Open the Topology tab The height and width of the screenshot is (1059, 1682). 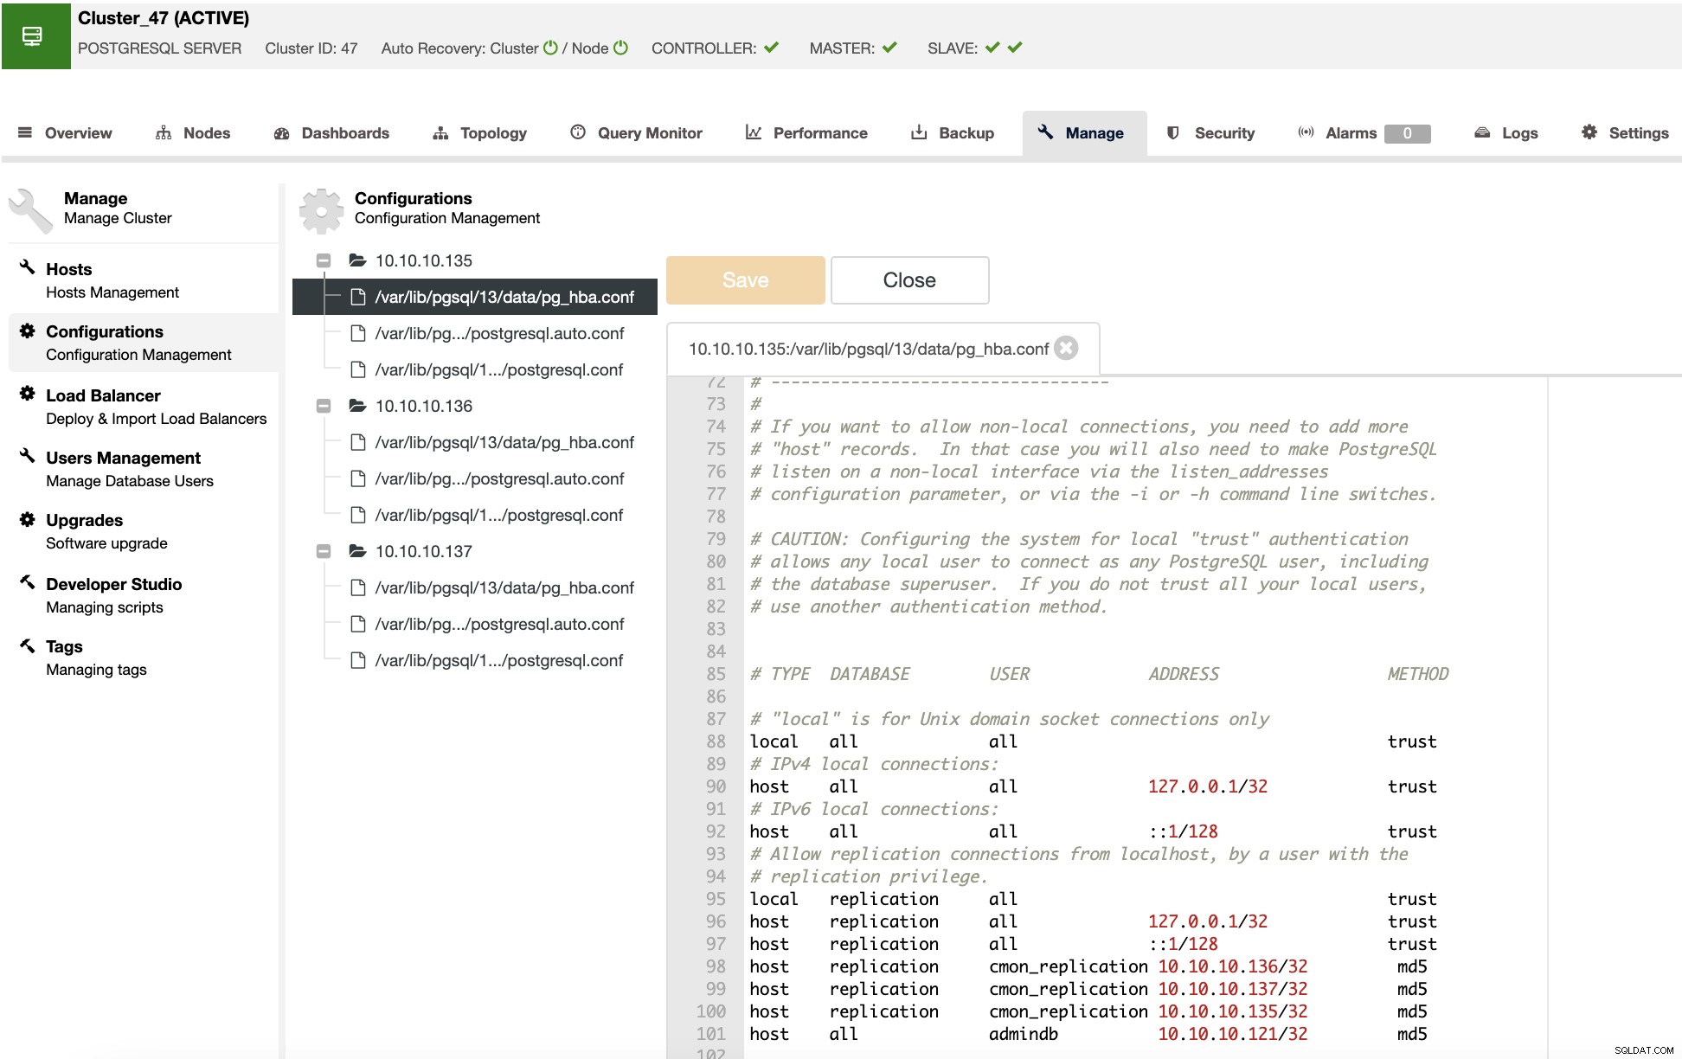coord(479,133)
